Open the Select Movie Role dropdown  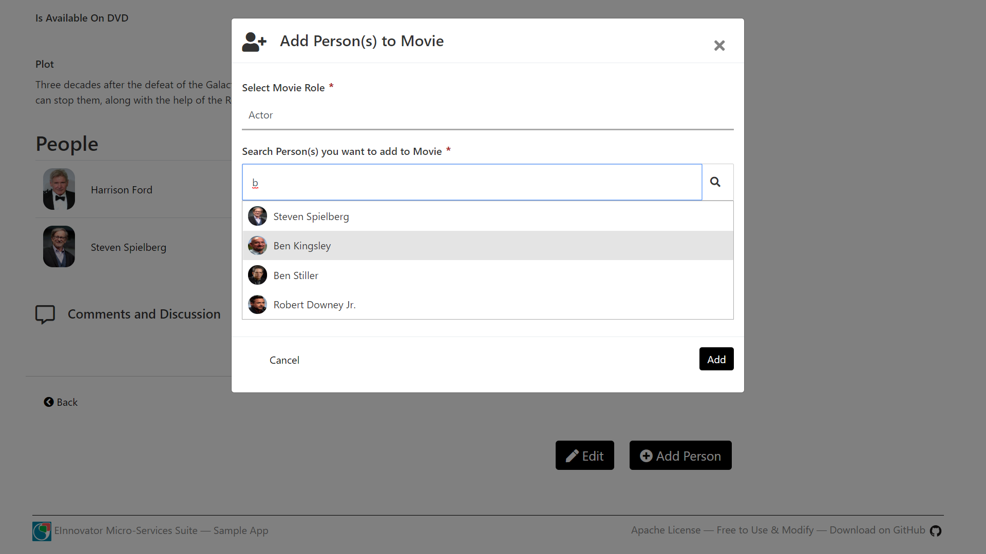tap(488, 115)
